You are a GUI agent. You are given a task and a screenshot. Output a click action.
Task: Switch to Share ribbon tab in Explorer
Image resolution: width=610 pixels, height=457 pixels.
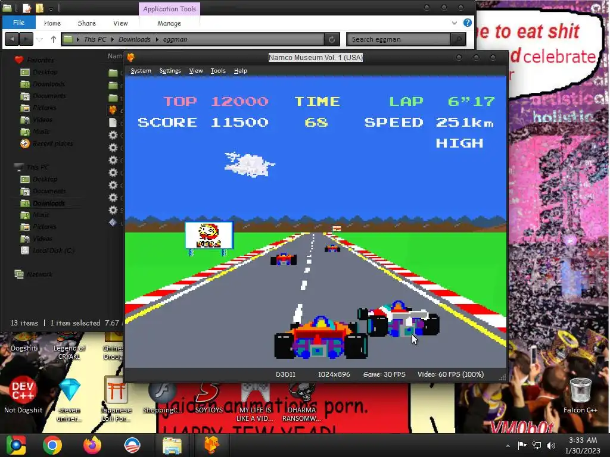pyautogui.click(x=87, y=23)
